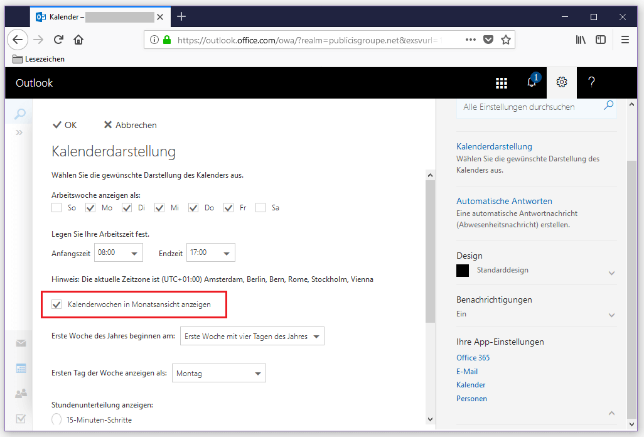Viewport: 644px width, 437px height.
Task: Uncheck Kalenderwochen in Monatsansicht anzeigen
Action: tap(57, 305)
